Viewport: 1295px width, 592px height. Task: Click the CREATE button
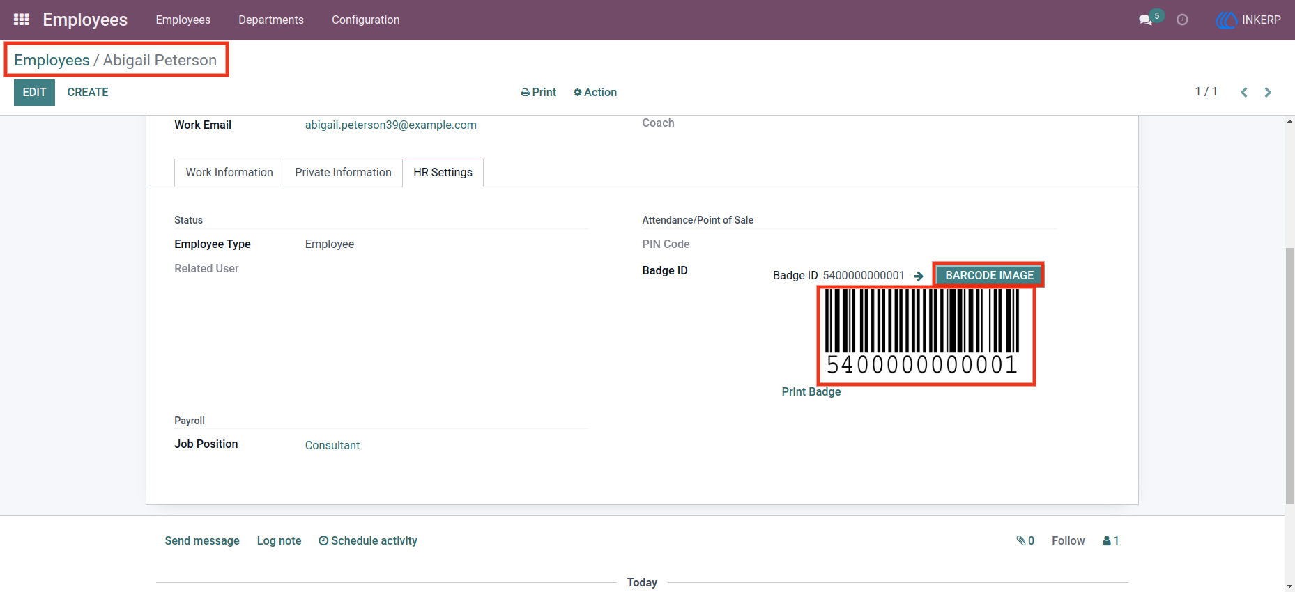88,92
